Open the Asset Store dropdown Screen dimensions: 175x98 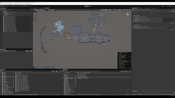[x=14, y=6]
